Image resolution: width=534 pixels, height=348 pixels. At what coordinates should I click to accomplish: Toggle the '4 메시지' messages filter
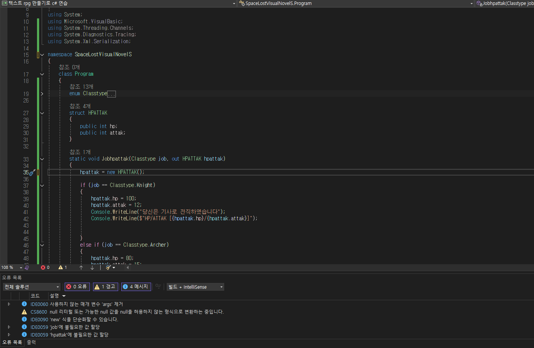[136, 286]
